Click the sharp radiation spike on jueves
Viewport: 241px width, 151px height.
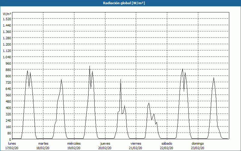(x=121, y=79)
